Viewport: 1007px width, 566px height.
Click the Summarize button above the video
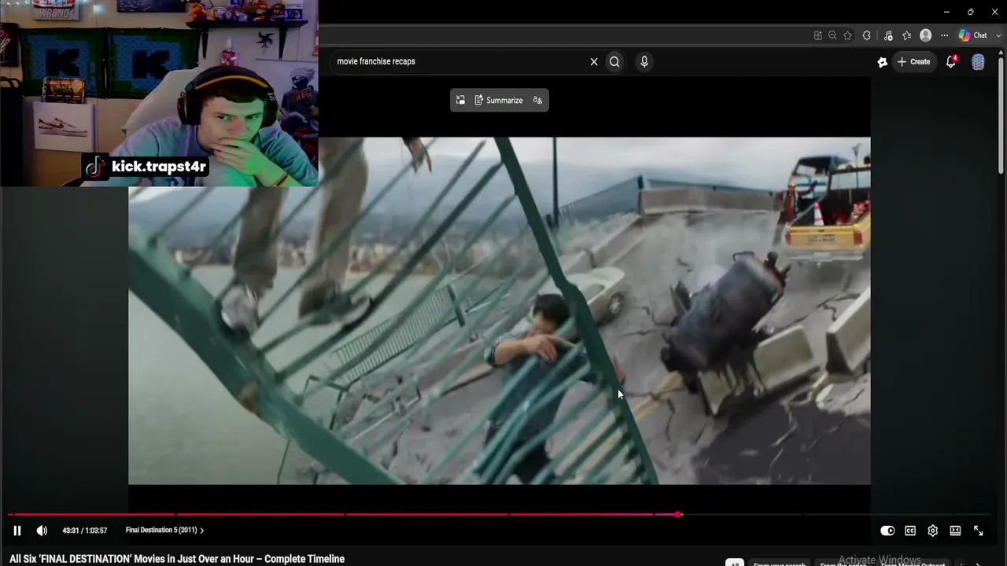coord(498,101)
